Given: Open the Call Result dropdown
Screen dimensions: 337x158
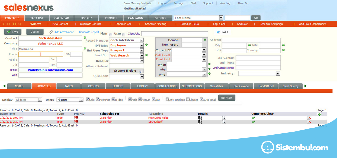Looking at the screenshot, I should click(204, 55).
